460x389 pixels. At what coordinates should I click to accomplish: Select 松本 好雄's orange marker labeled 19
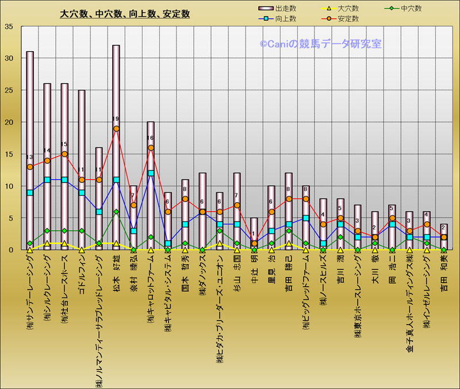pos(116,129)
